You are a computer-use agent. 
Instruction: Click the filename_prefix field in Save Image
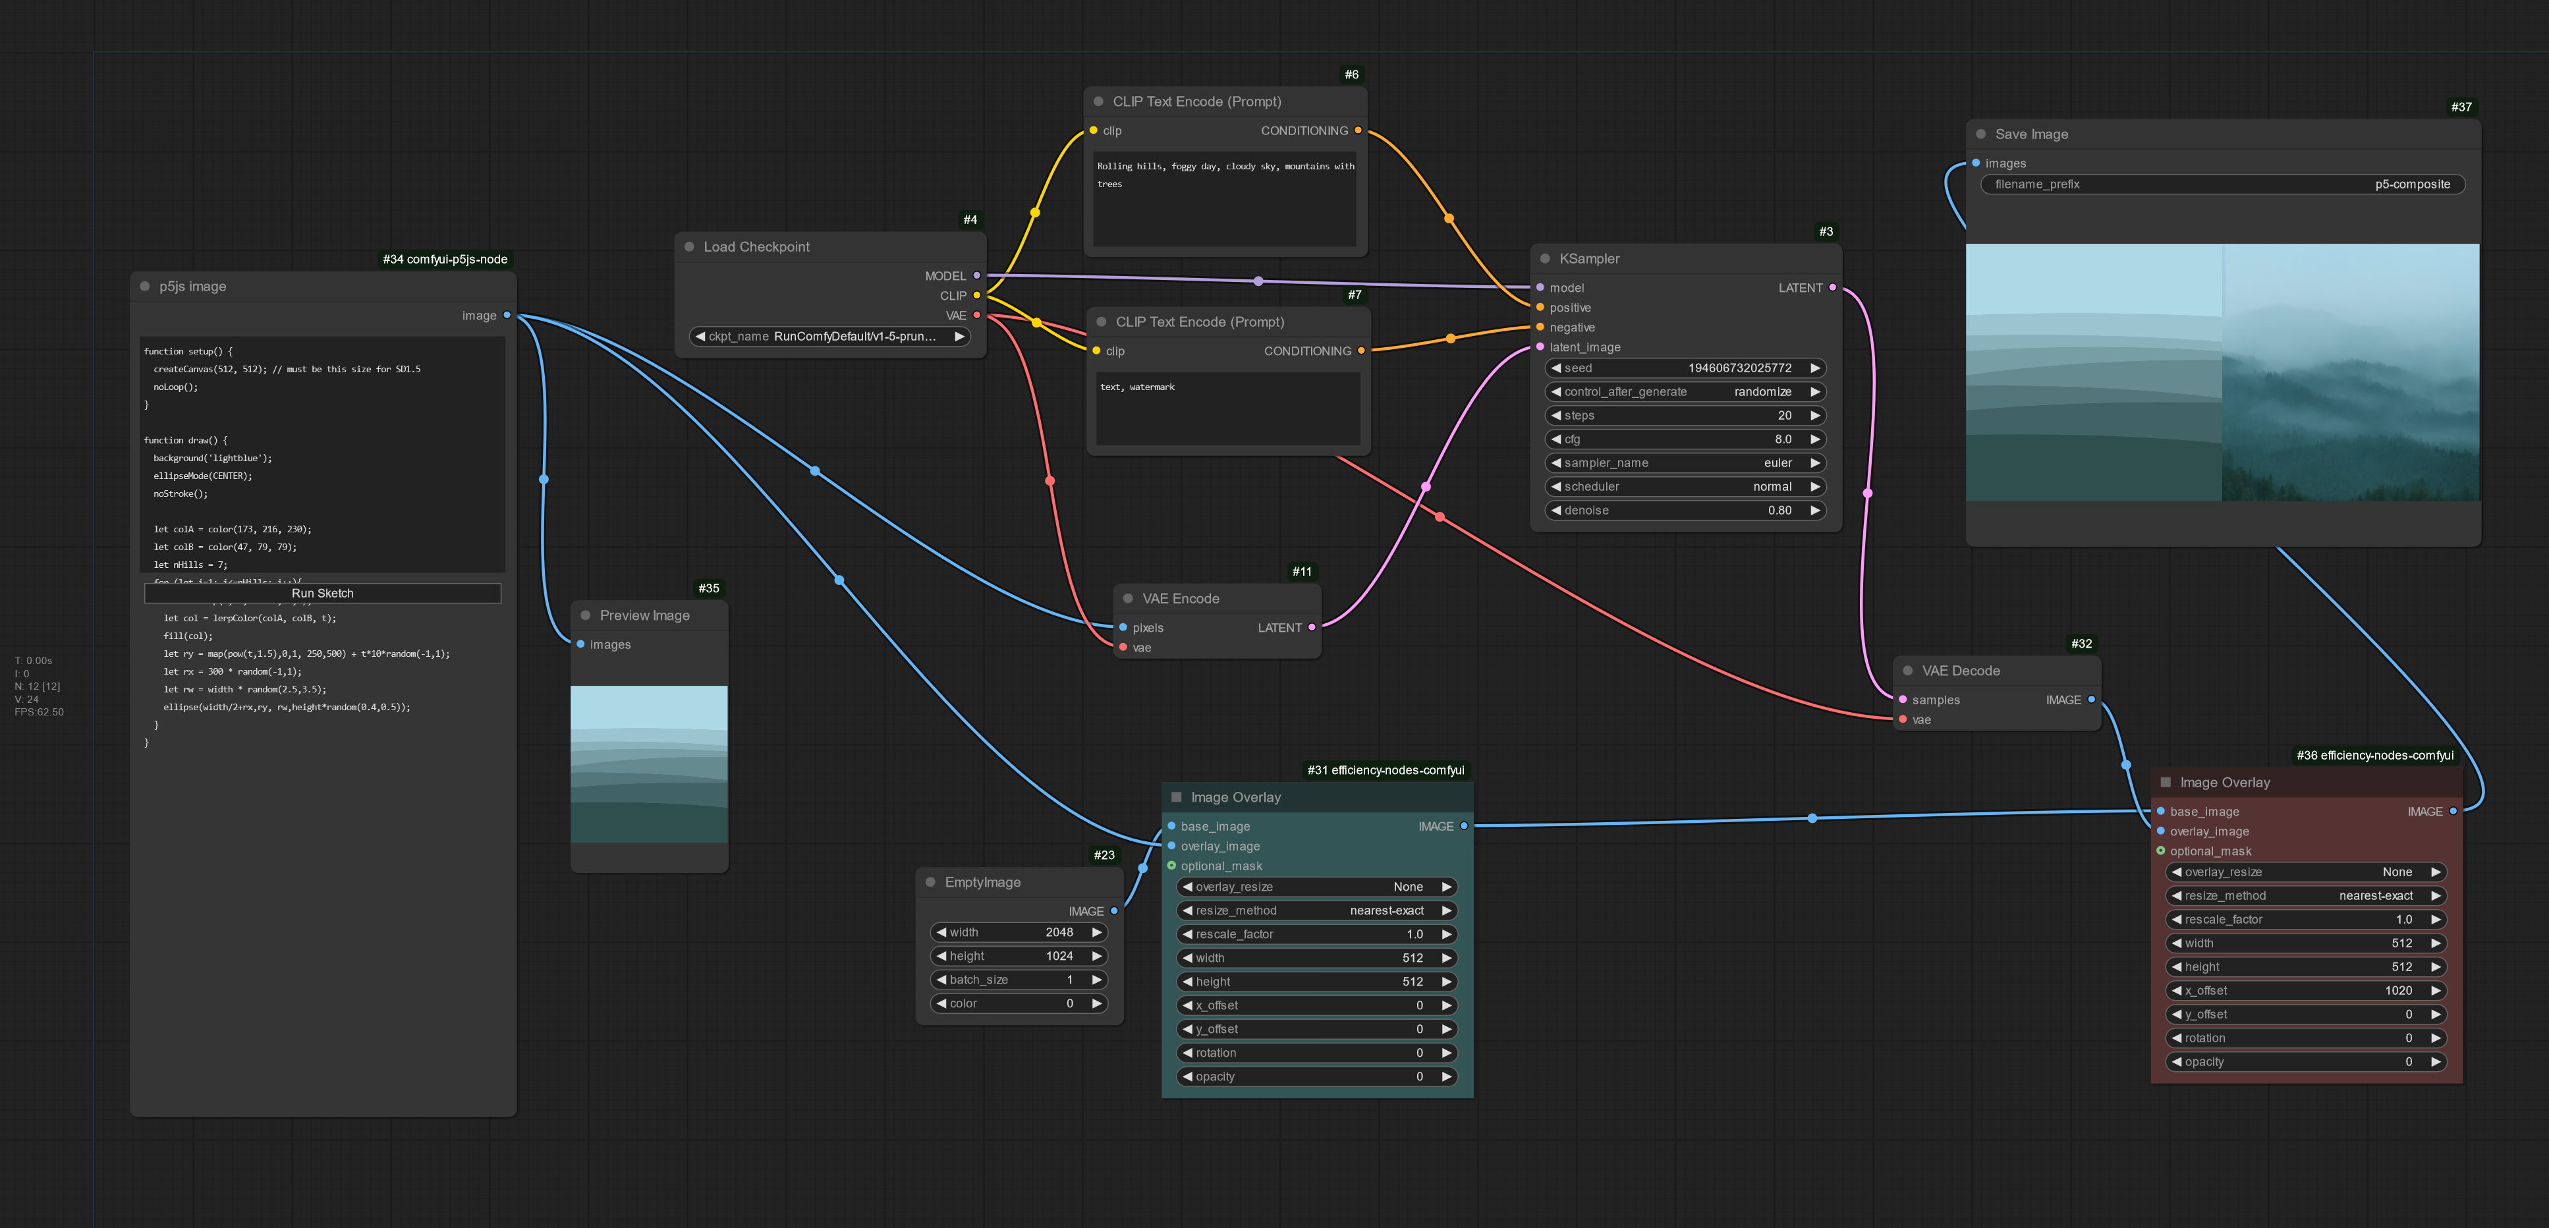pyautogui.click(x=2222, y=184)
